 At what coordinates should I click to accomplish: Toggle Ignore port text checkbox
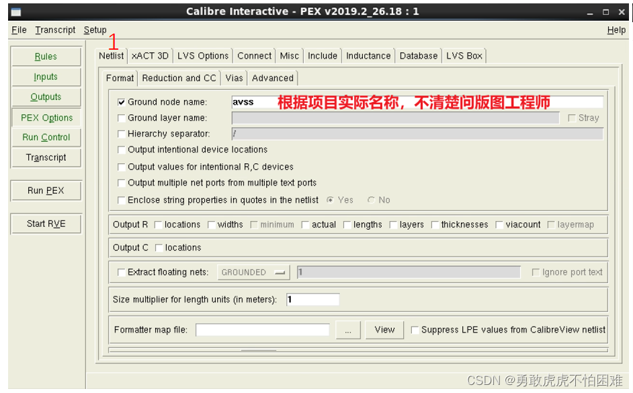point(536,272)
